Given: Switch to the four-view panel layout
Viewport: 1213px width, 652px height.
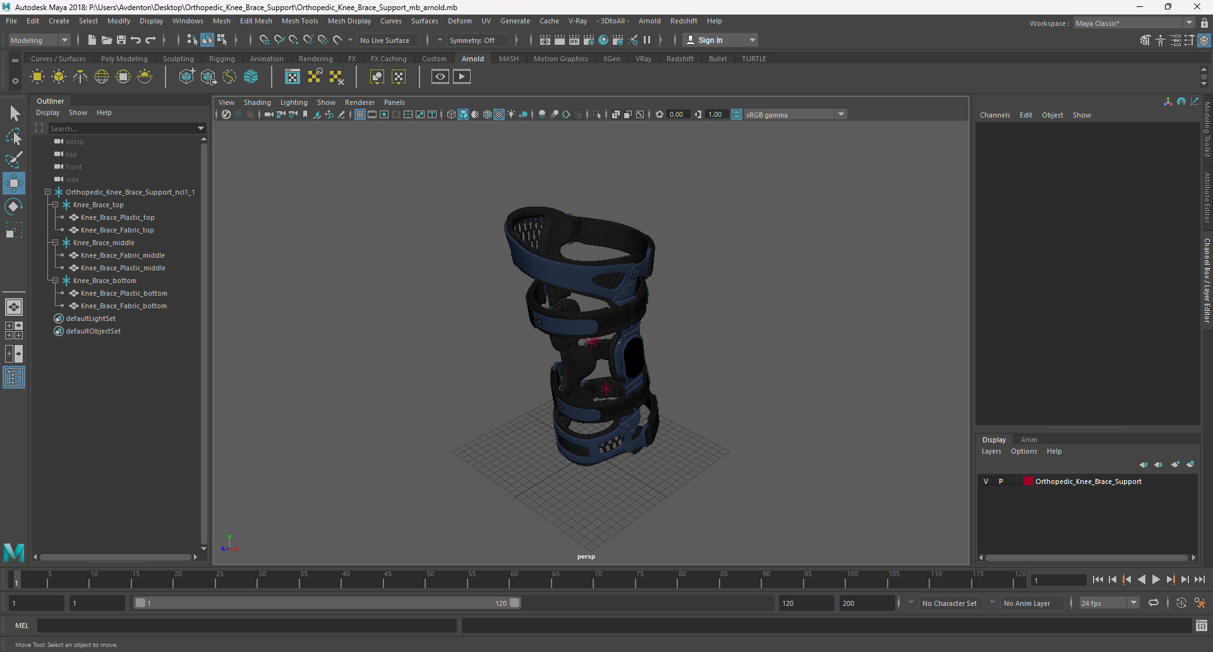Looking at the screenshot, I should point(14,330).
